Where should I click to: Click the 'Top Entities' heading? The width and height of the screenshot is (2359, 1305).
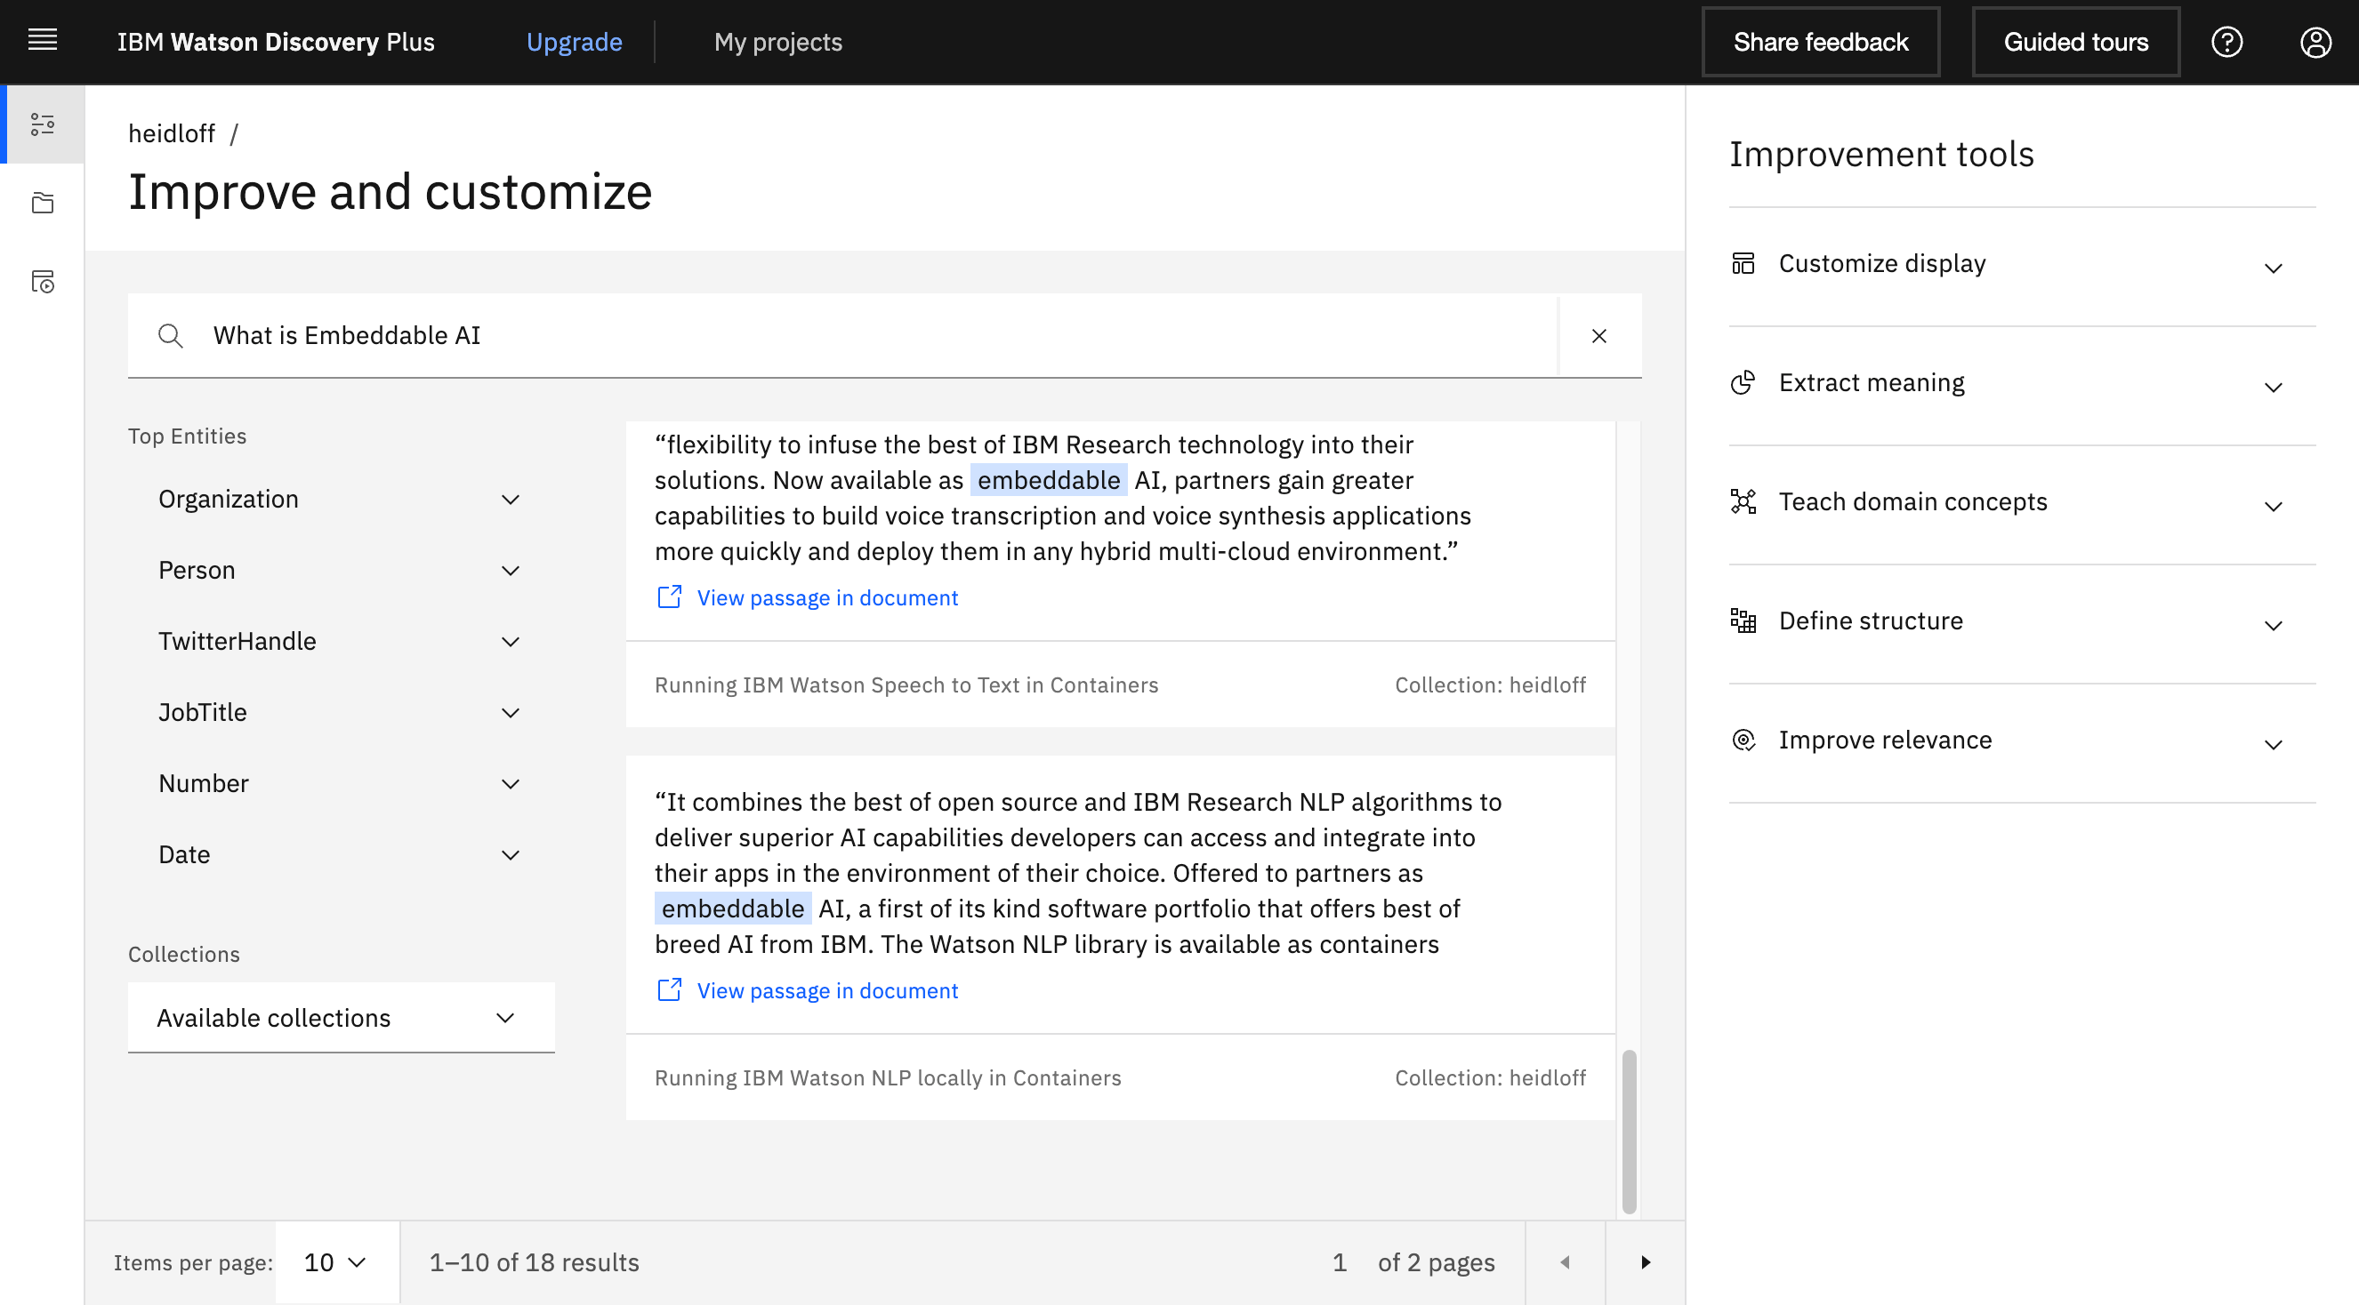187,436
